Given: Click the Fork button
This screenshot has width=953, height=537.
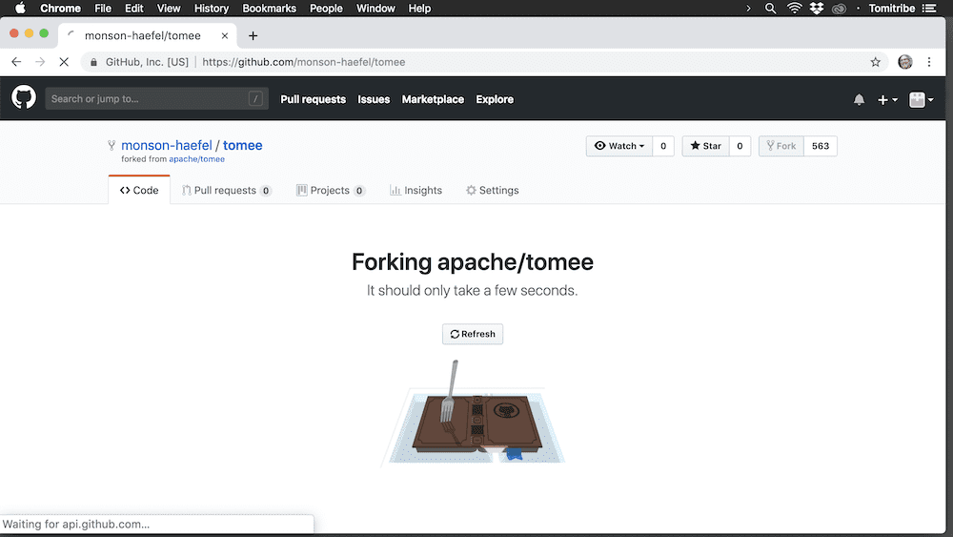Looking at the screenshot, I should click(x=781, y=146).
